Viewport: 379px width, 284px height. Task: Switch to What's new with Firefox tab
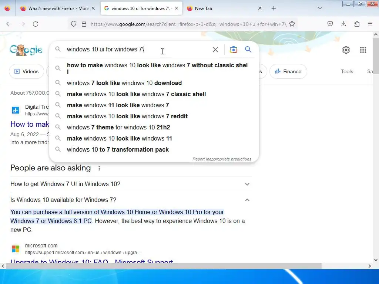tap(58, 9)
